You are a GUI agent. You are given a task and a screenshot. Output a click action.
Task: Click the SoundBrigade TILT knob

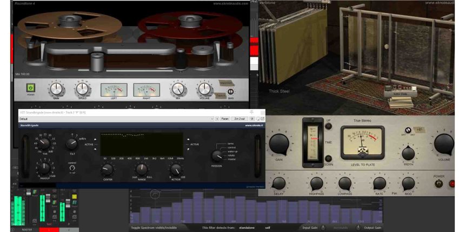[x=71, y=144]
